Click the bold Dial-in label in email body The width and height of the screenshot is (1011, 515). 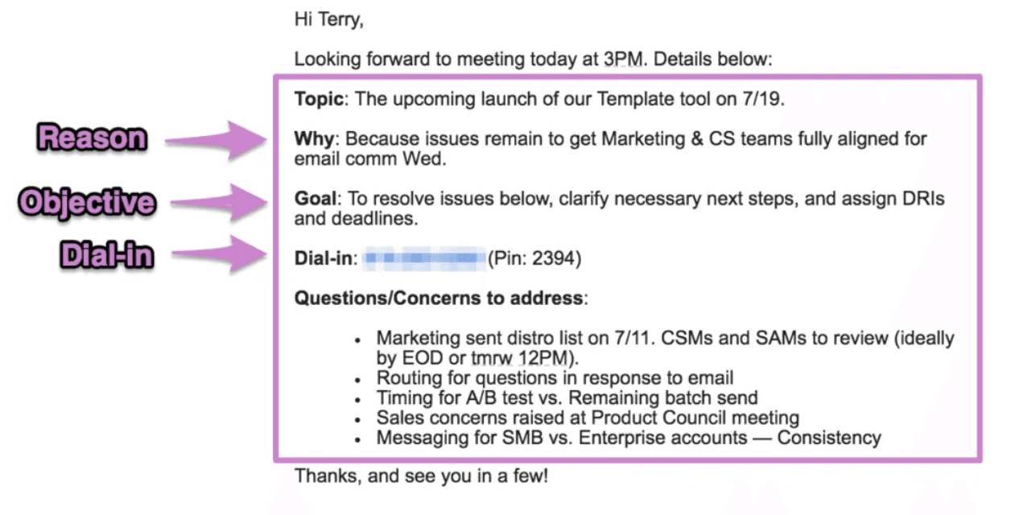coord(324,259)
